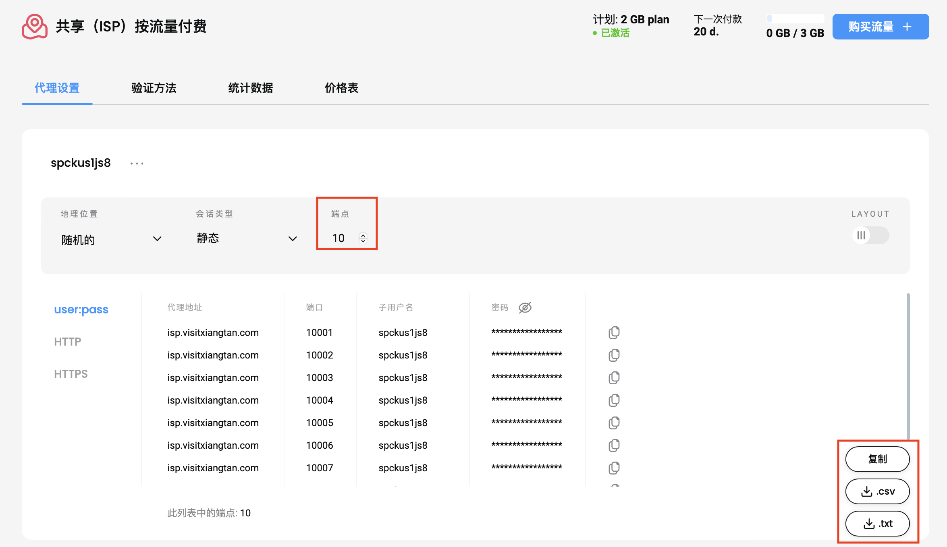The image size is (947, 547).
Task: Select the user:pass format option
Action: coord(81,309)
